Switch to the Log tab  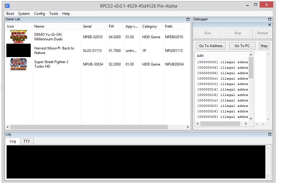point(13,141)
